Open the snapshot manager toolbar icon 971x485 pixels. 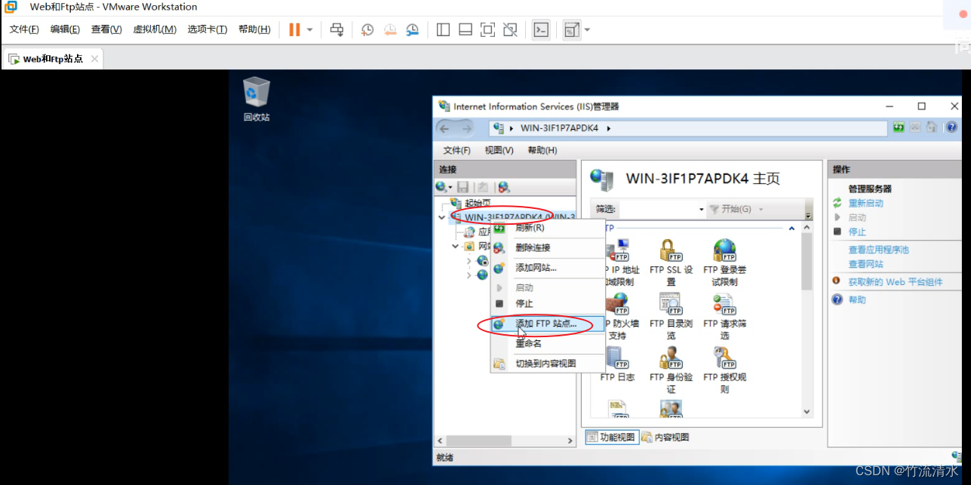(413, 29)
